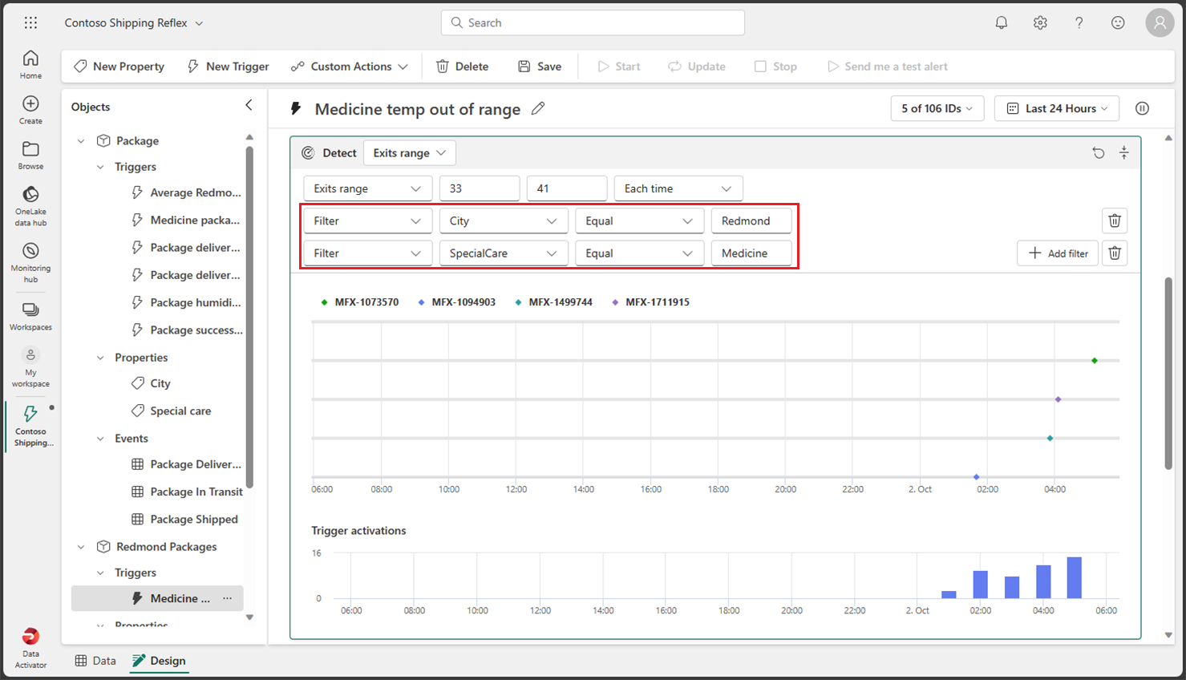Open 5 of 106 IDs dropdown
Screen dimensions: 1186x680
click(937, 108)
